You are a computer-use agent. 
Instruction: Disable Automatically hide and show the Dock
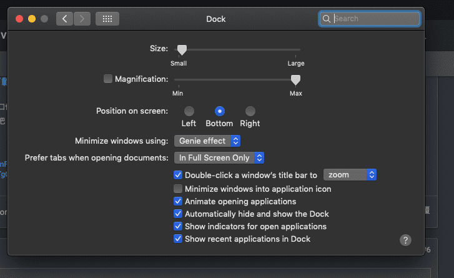[178, 214]
